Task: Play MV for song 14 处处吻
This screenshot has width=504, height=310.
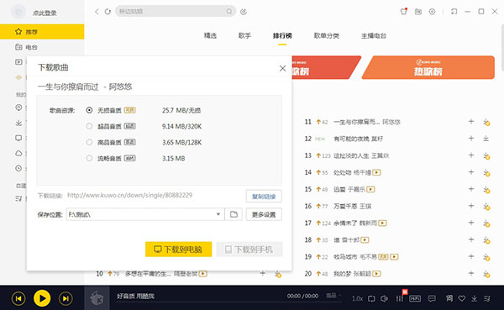Action: [x=376, y=173]
